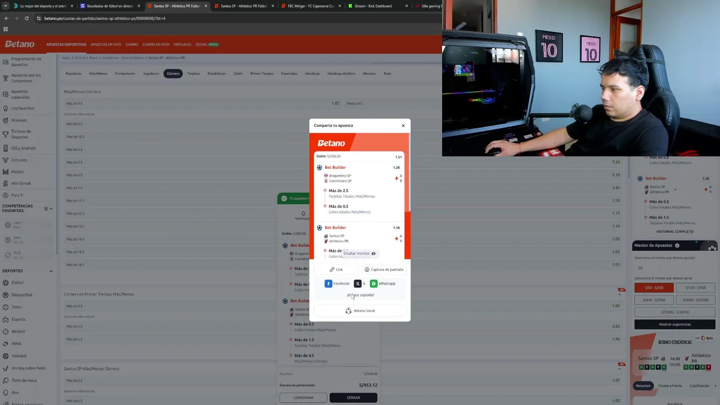The image size is (720, 405).
Task: Share the bet on X
Action: tap(359, 283)
